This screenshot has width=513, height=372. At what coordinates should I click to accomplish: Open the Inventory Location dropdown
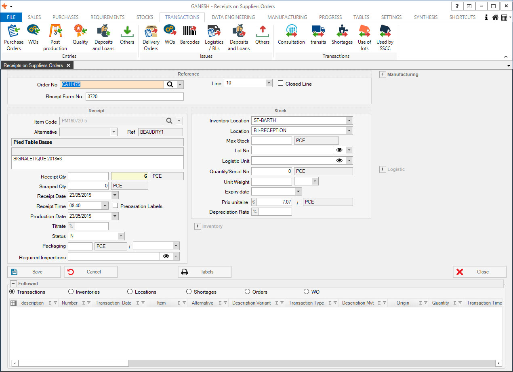click(x=349, y=121)
